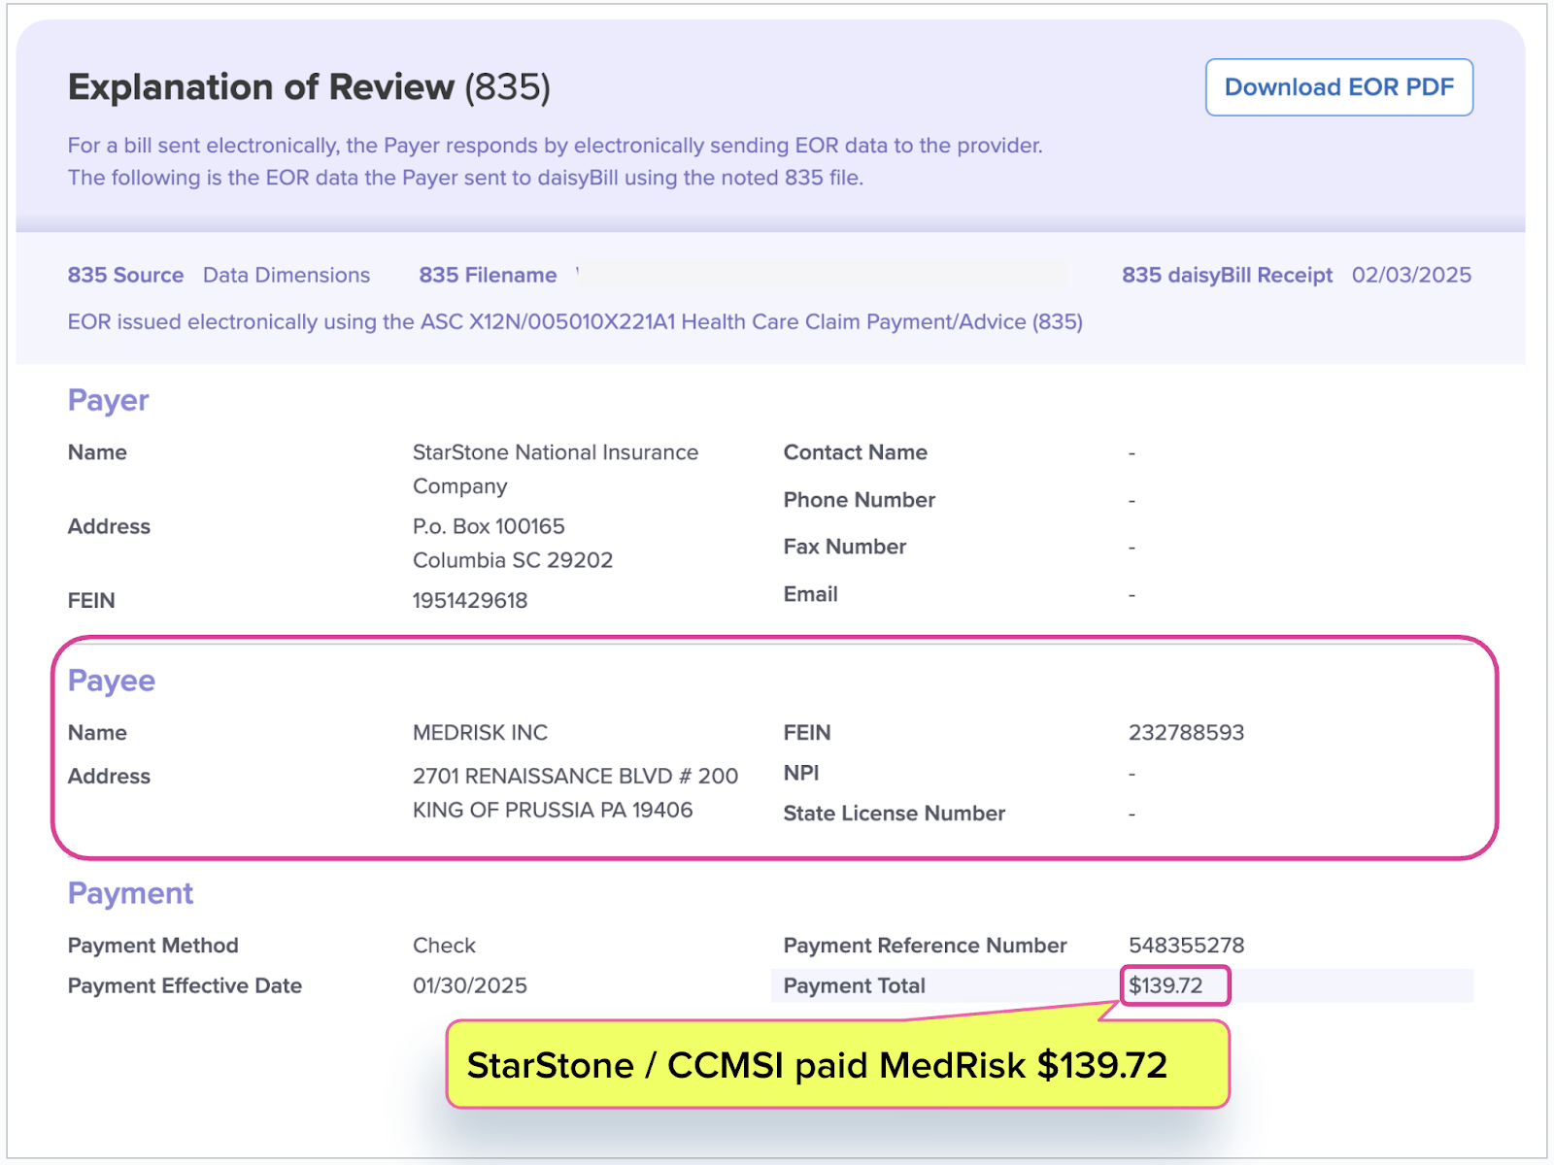Viewport: 1554px width, 1165px height.
Task: Click the Check payment method value
Action: click(x=444, y=946)
